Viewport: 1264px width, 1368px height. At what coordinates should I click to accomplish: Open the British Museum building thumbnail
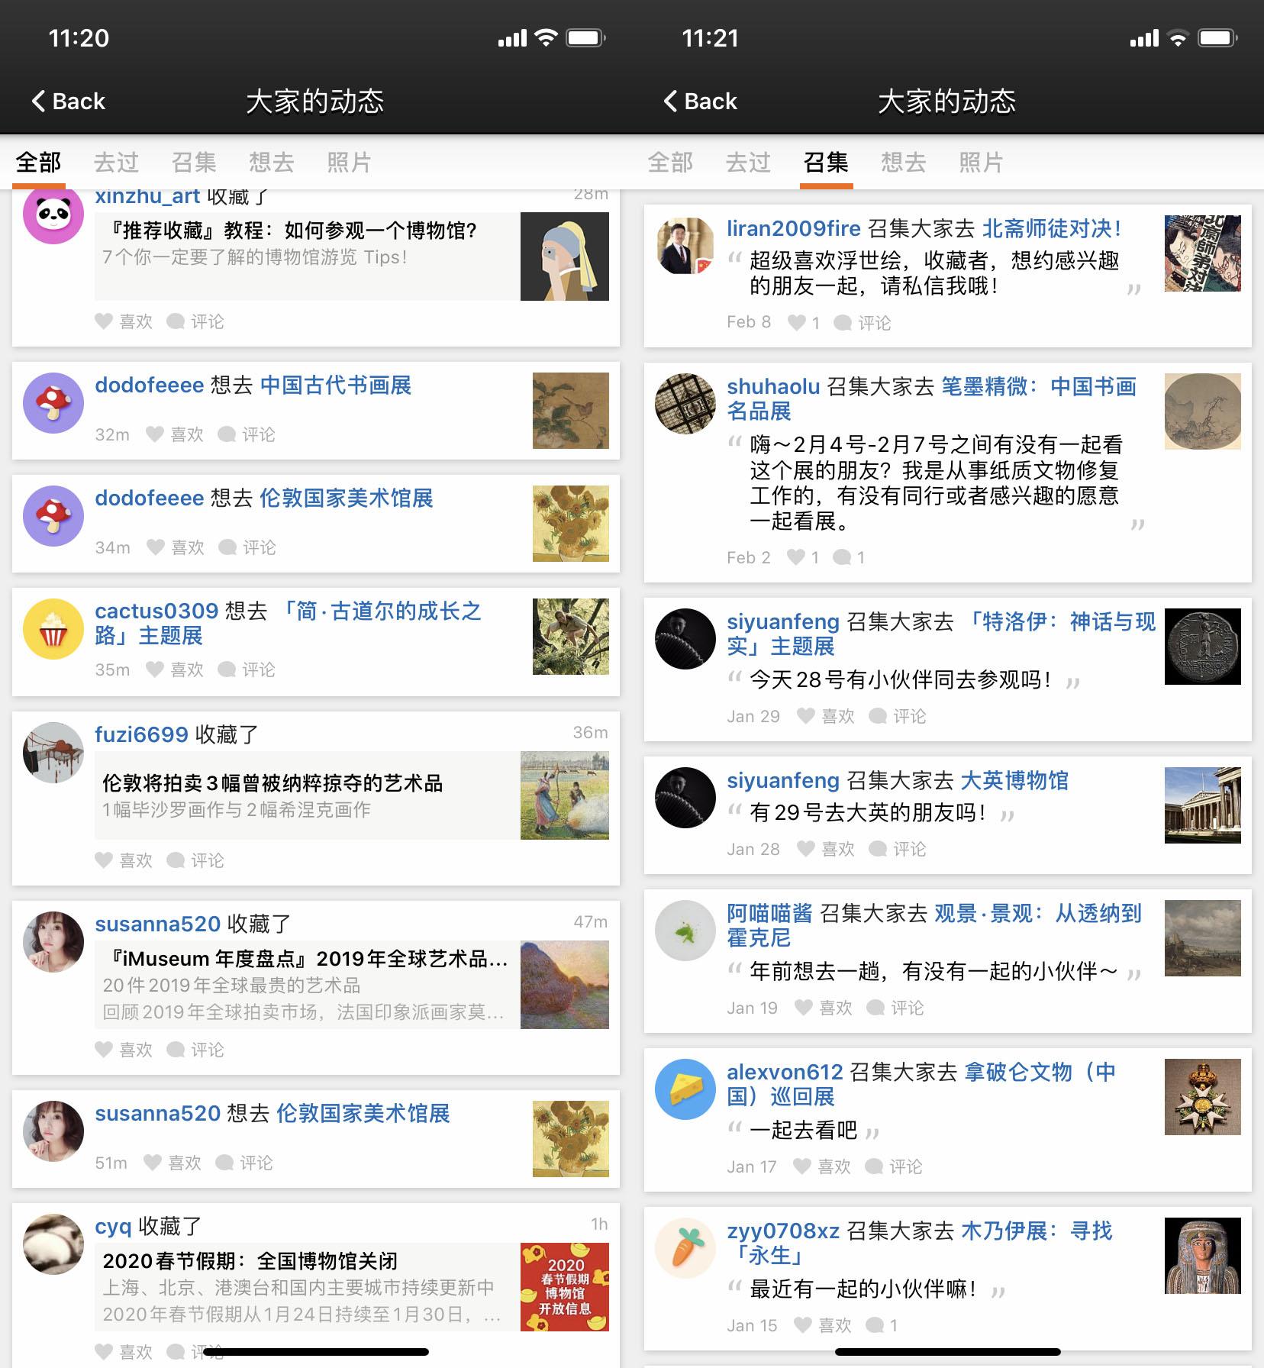coord(1203,805)
